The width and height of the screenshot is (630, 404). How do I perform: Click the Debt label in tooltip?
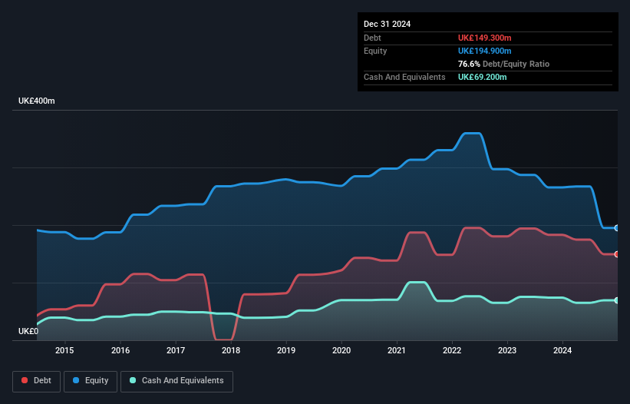pyautogui.click(x=372, y=38)
